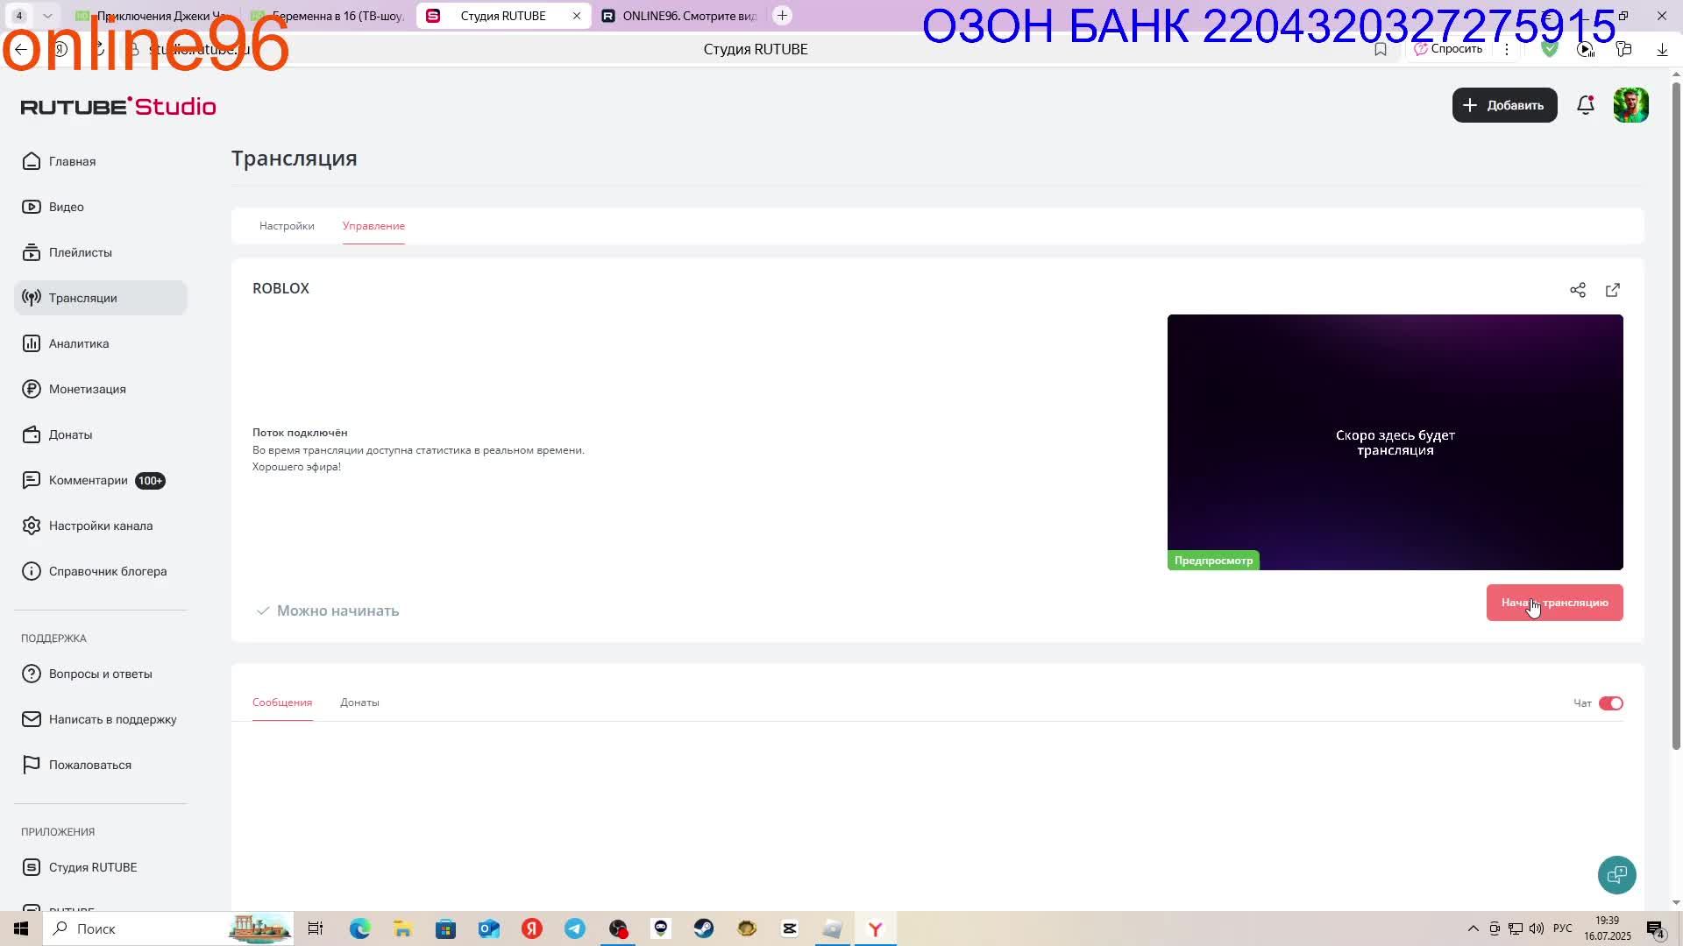Show hidden system tray icons
The image size is (1683, 946).
click(1473, 928)
